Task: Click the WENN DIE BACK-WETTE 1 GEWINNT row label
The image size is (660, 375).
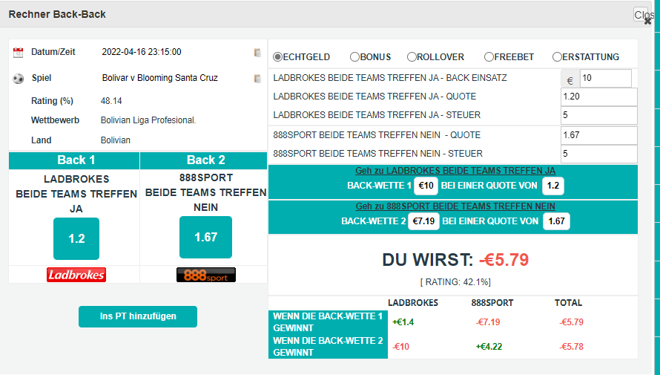Action: click(x=328, y=322)
